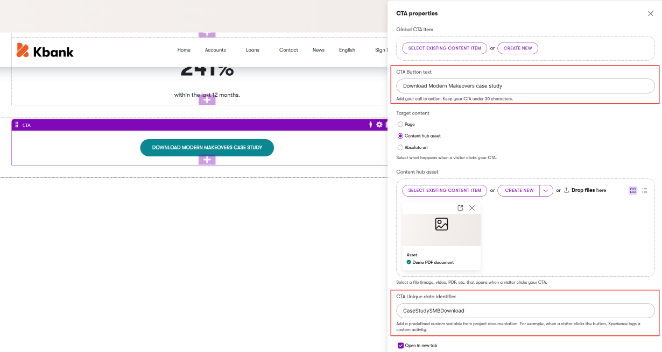Screen dimensions: 662x352
Task: Remove the Demo PDF document asset
Action: point(472,207)
